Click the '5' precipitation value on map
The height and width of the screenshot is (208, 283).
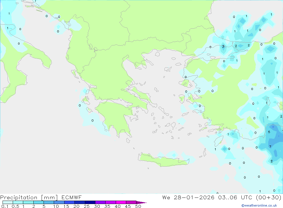269,132
